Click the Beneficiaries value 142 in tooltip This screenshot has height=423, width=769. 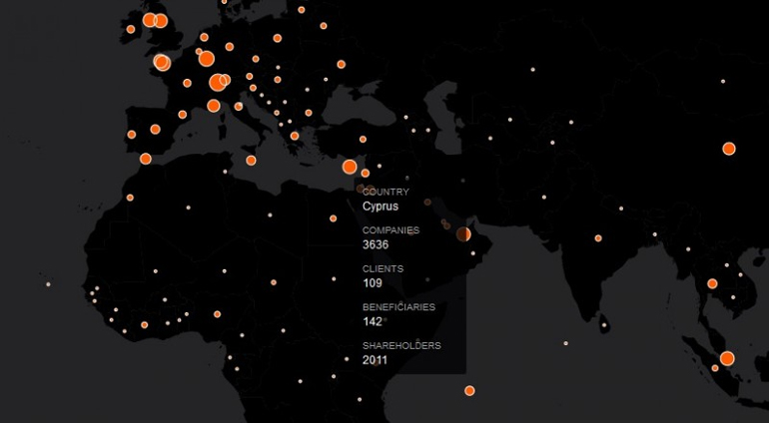click(373, 321)
